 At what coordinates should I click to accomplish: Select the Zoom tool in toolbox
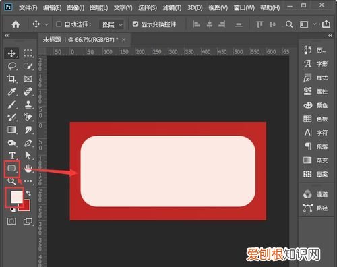11,181
